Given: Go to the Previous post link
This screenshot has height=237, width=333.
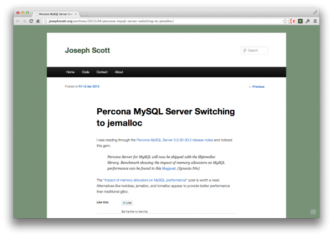Looking at the screenshot, I should pos(256,87).
